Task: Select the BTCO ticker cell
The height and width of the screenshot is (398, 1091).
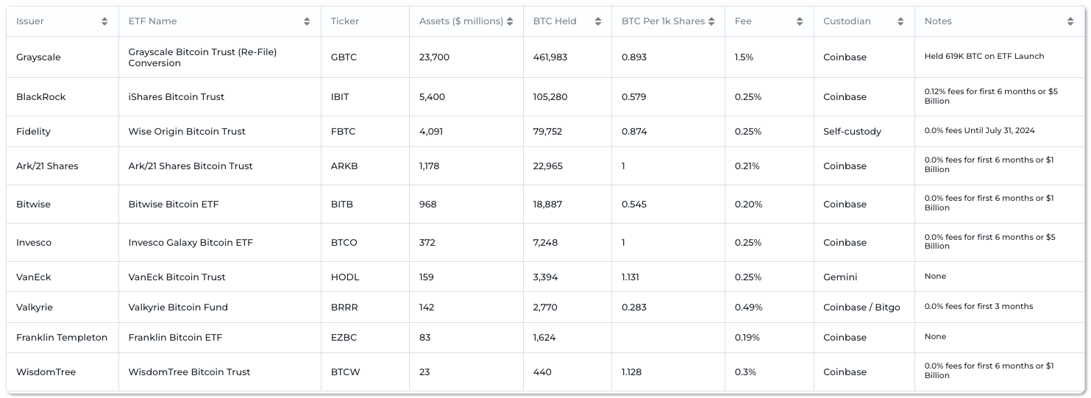Action: [x=344, y=243]
